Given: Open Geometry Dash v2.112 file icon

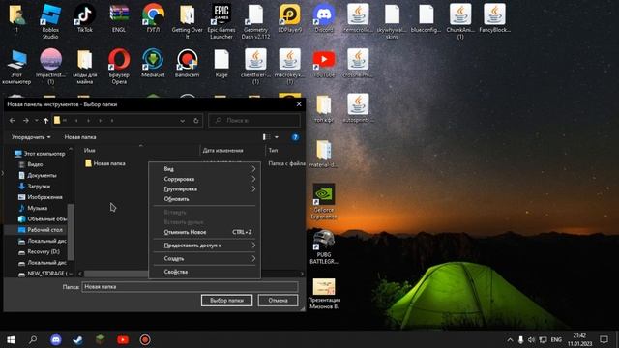Looking at the screenshot, I should click(255, 21).
